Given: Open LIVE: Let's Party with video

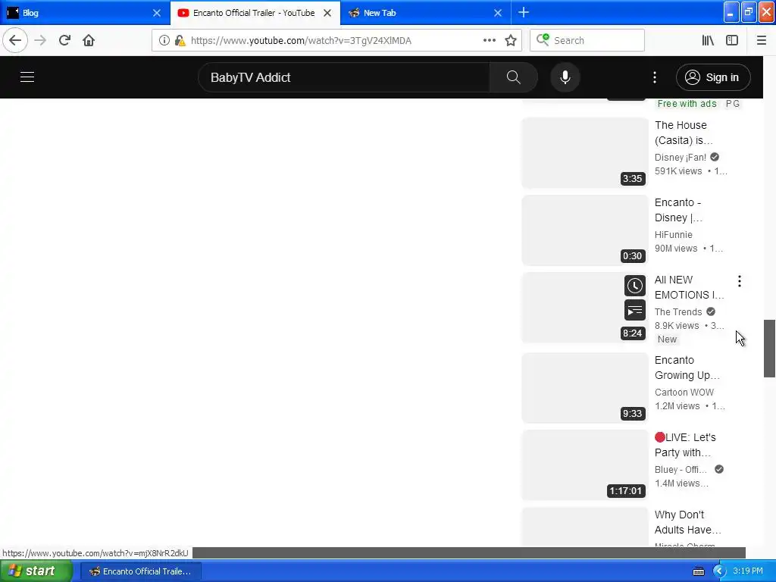Looking at the screenshot, I should (x=685, y=445).
